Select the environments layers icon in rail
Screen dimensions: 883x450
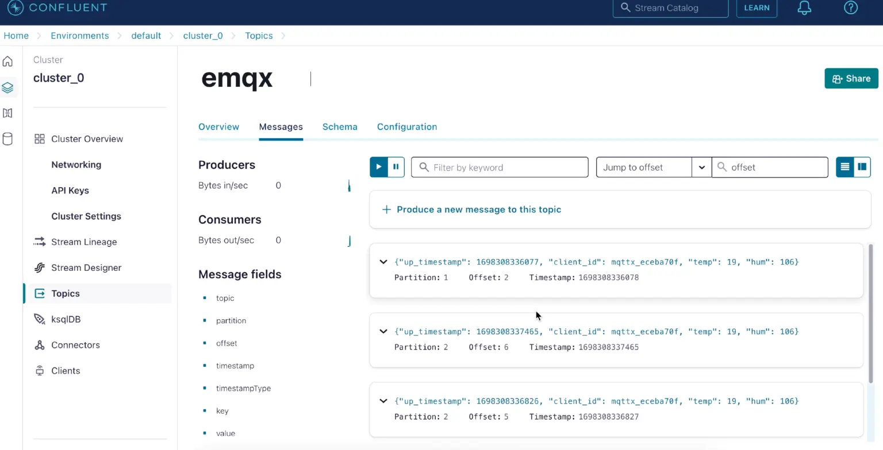point(7,88)
